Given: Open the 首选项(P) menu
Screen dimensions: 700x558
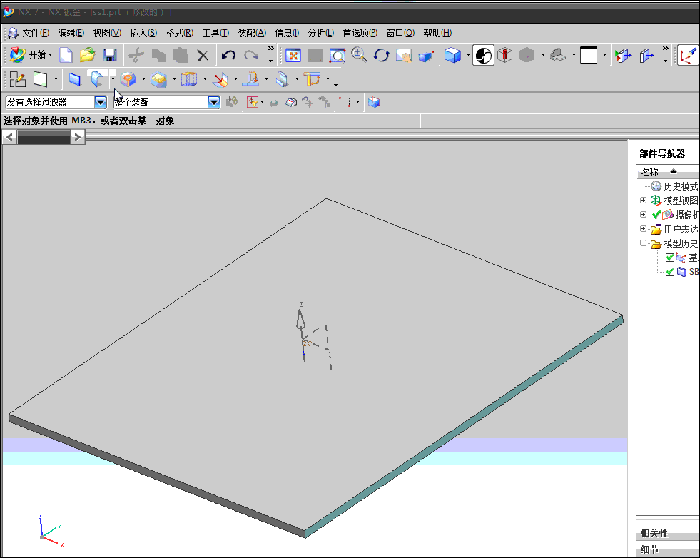Looking at the screenshot, I should (x=360, y=33).
